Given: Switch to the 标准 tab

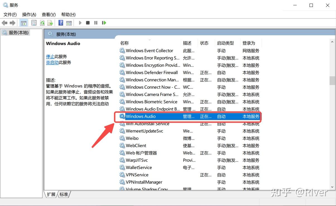Looking at the screenshot, I should (x=64, y=194).
